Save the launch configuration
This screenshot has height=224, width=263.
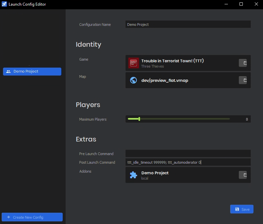click(x=242, y=209)
